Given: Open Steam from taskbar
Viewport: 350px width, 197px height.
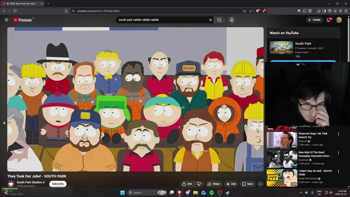Looking at the screenshot, I should (227, 193).
